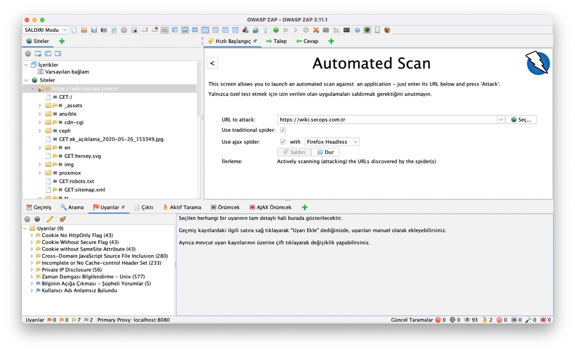Expand the ceph folder node
575x352 pixels.
pos(40,131)
